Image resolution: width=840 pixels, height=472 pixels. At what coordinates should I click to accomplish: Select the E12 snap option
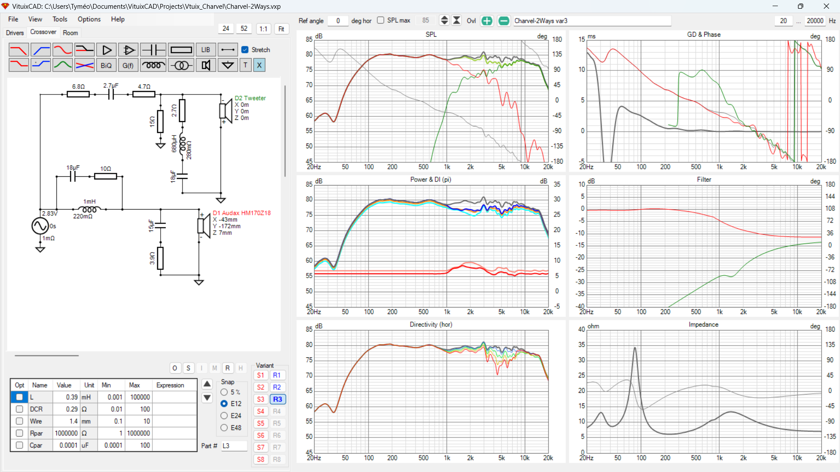point(224,404)
